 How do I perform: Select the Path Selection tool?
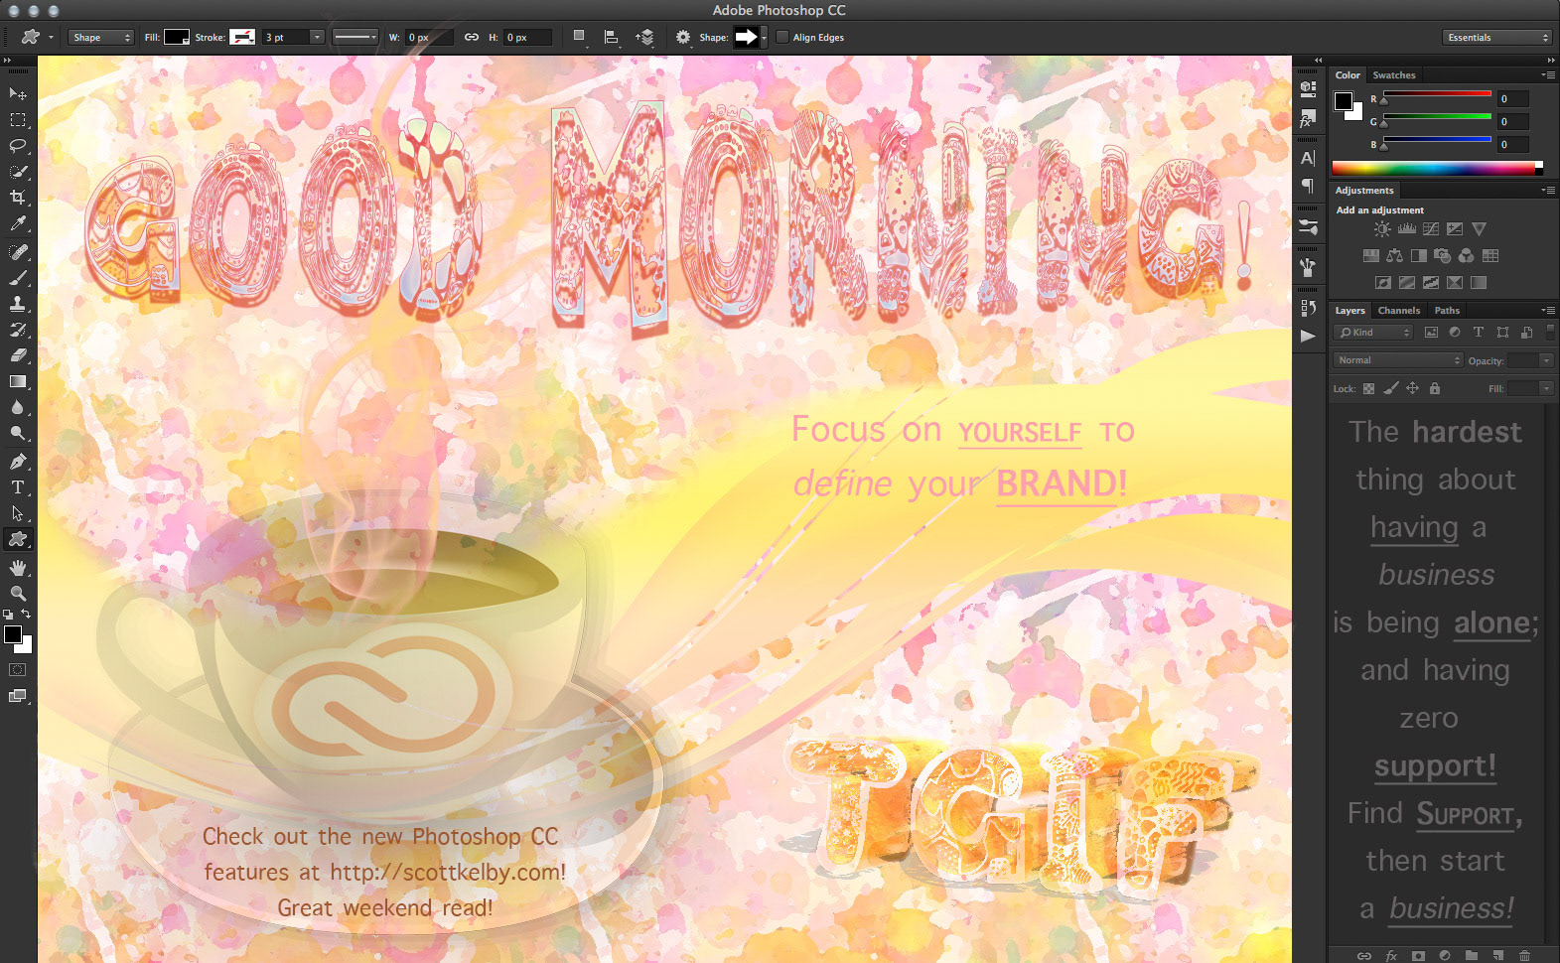pyautogui.click(x=18, y=513)
